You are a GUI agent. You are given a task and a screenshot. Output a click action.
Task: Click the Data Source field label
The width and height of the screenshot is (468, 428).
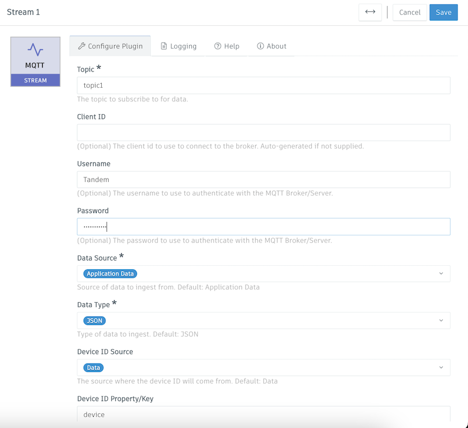97,258
